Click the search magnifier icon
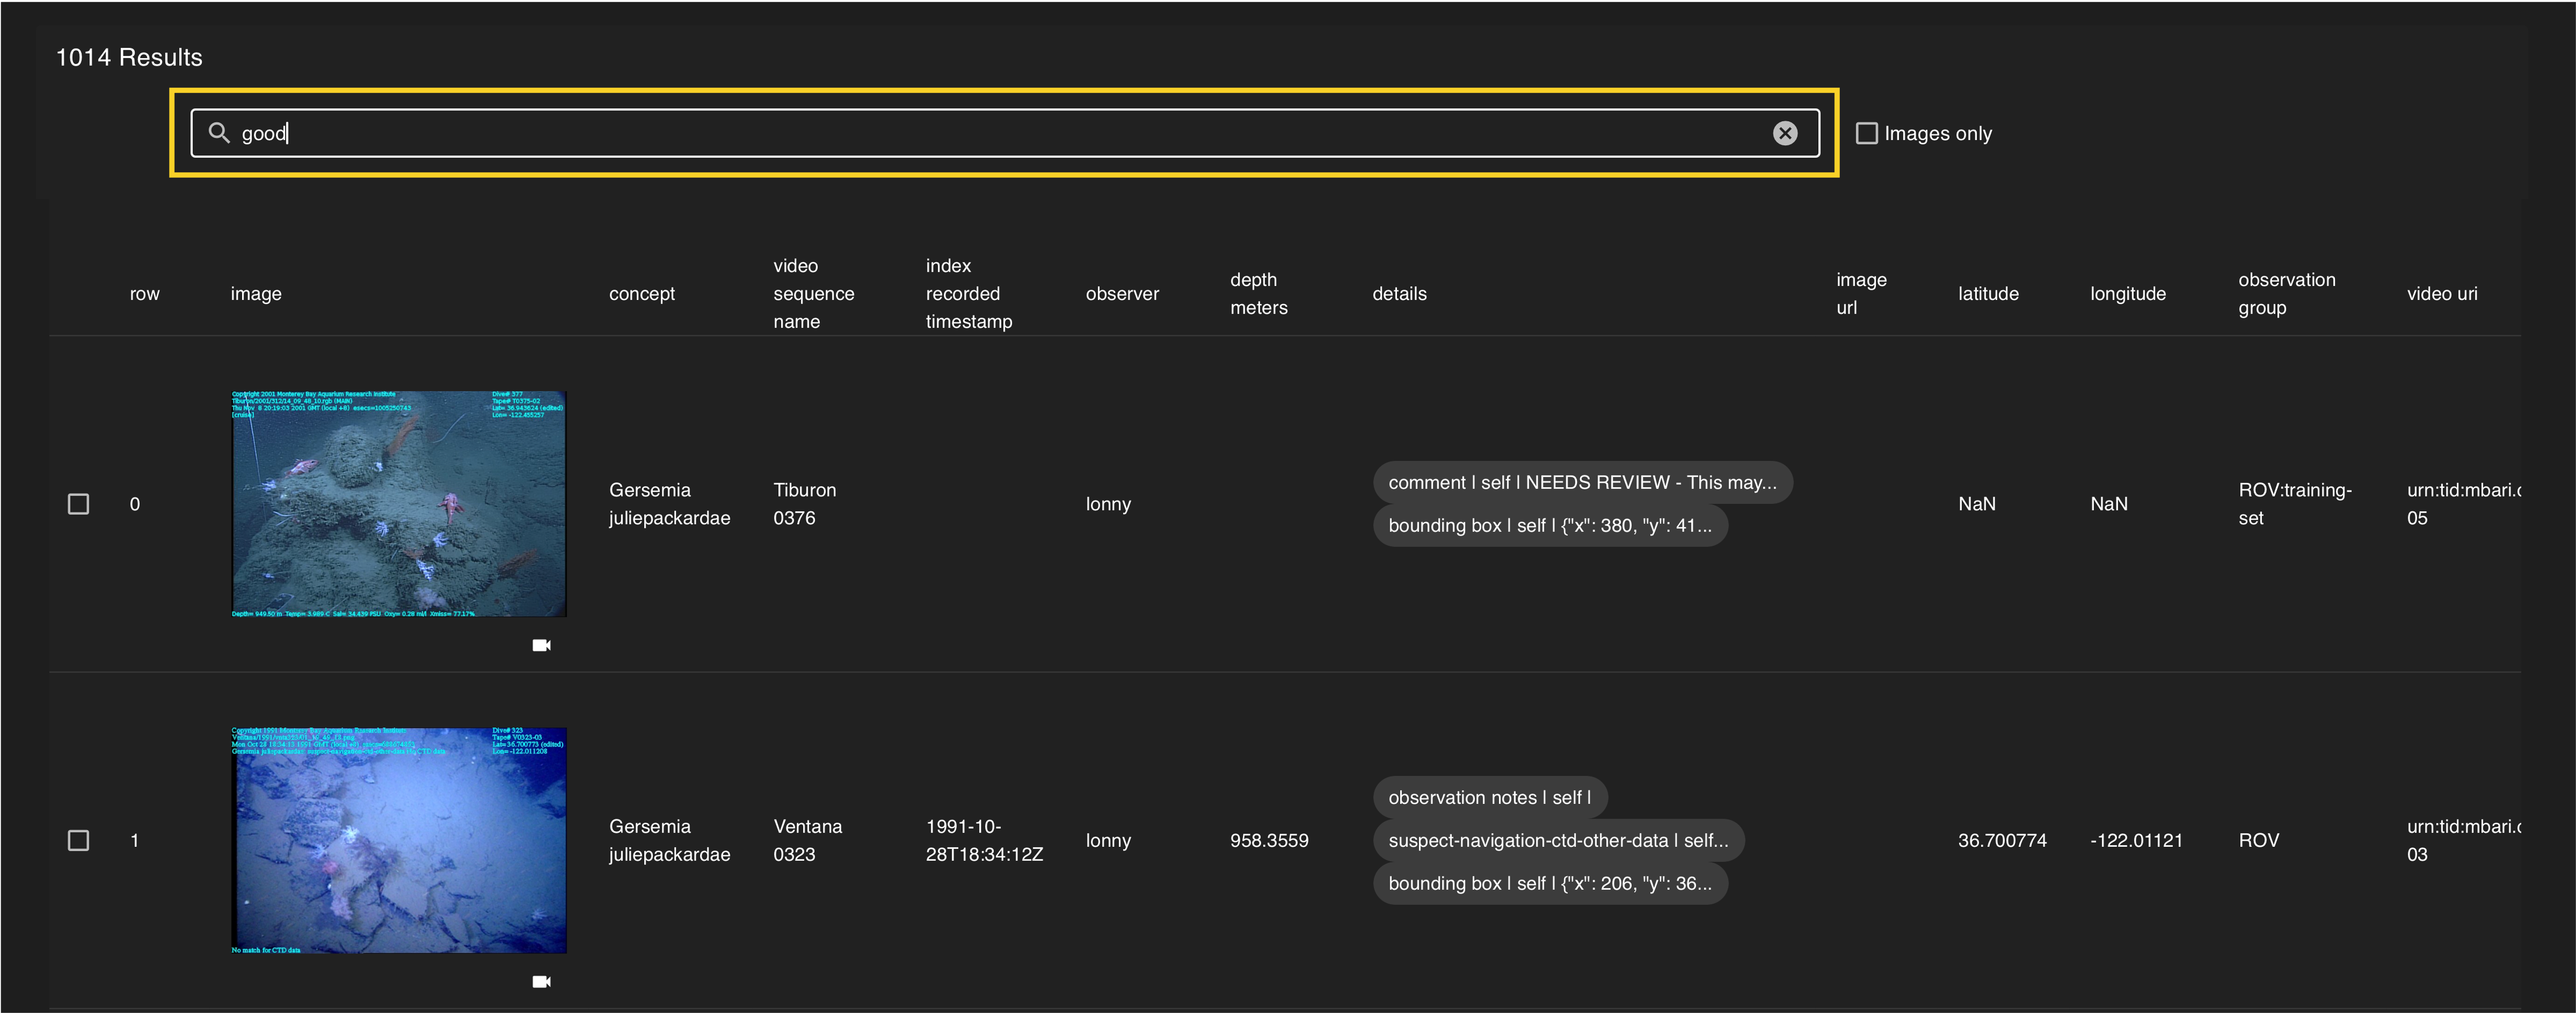This screenshot has height=1013, width=2576. (218, 133)
